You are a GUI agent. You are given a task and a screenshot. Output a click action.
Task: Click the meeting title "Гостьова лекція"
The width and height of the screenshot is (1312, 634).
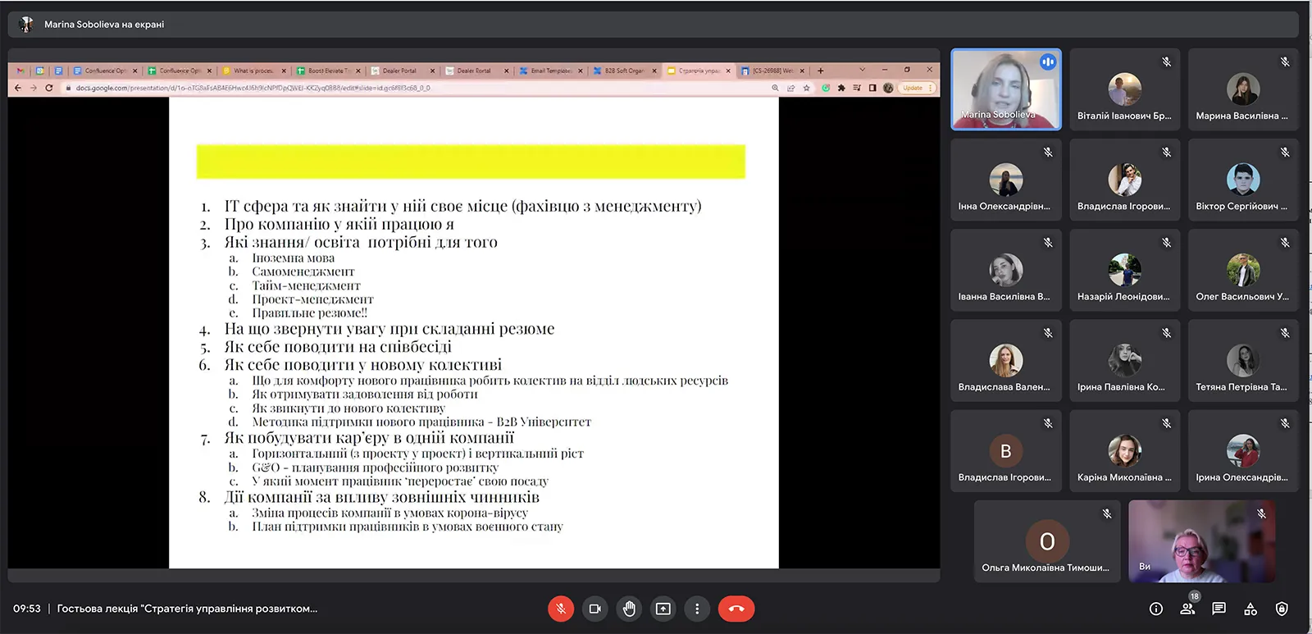[x=187, y=609]
